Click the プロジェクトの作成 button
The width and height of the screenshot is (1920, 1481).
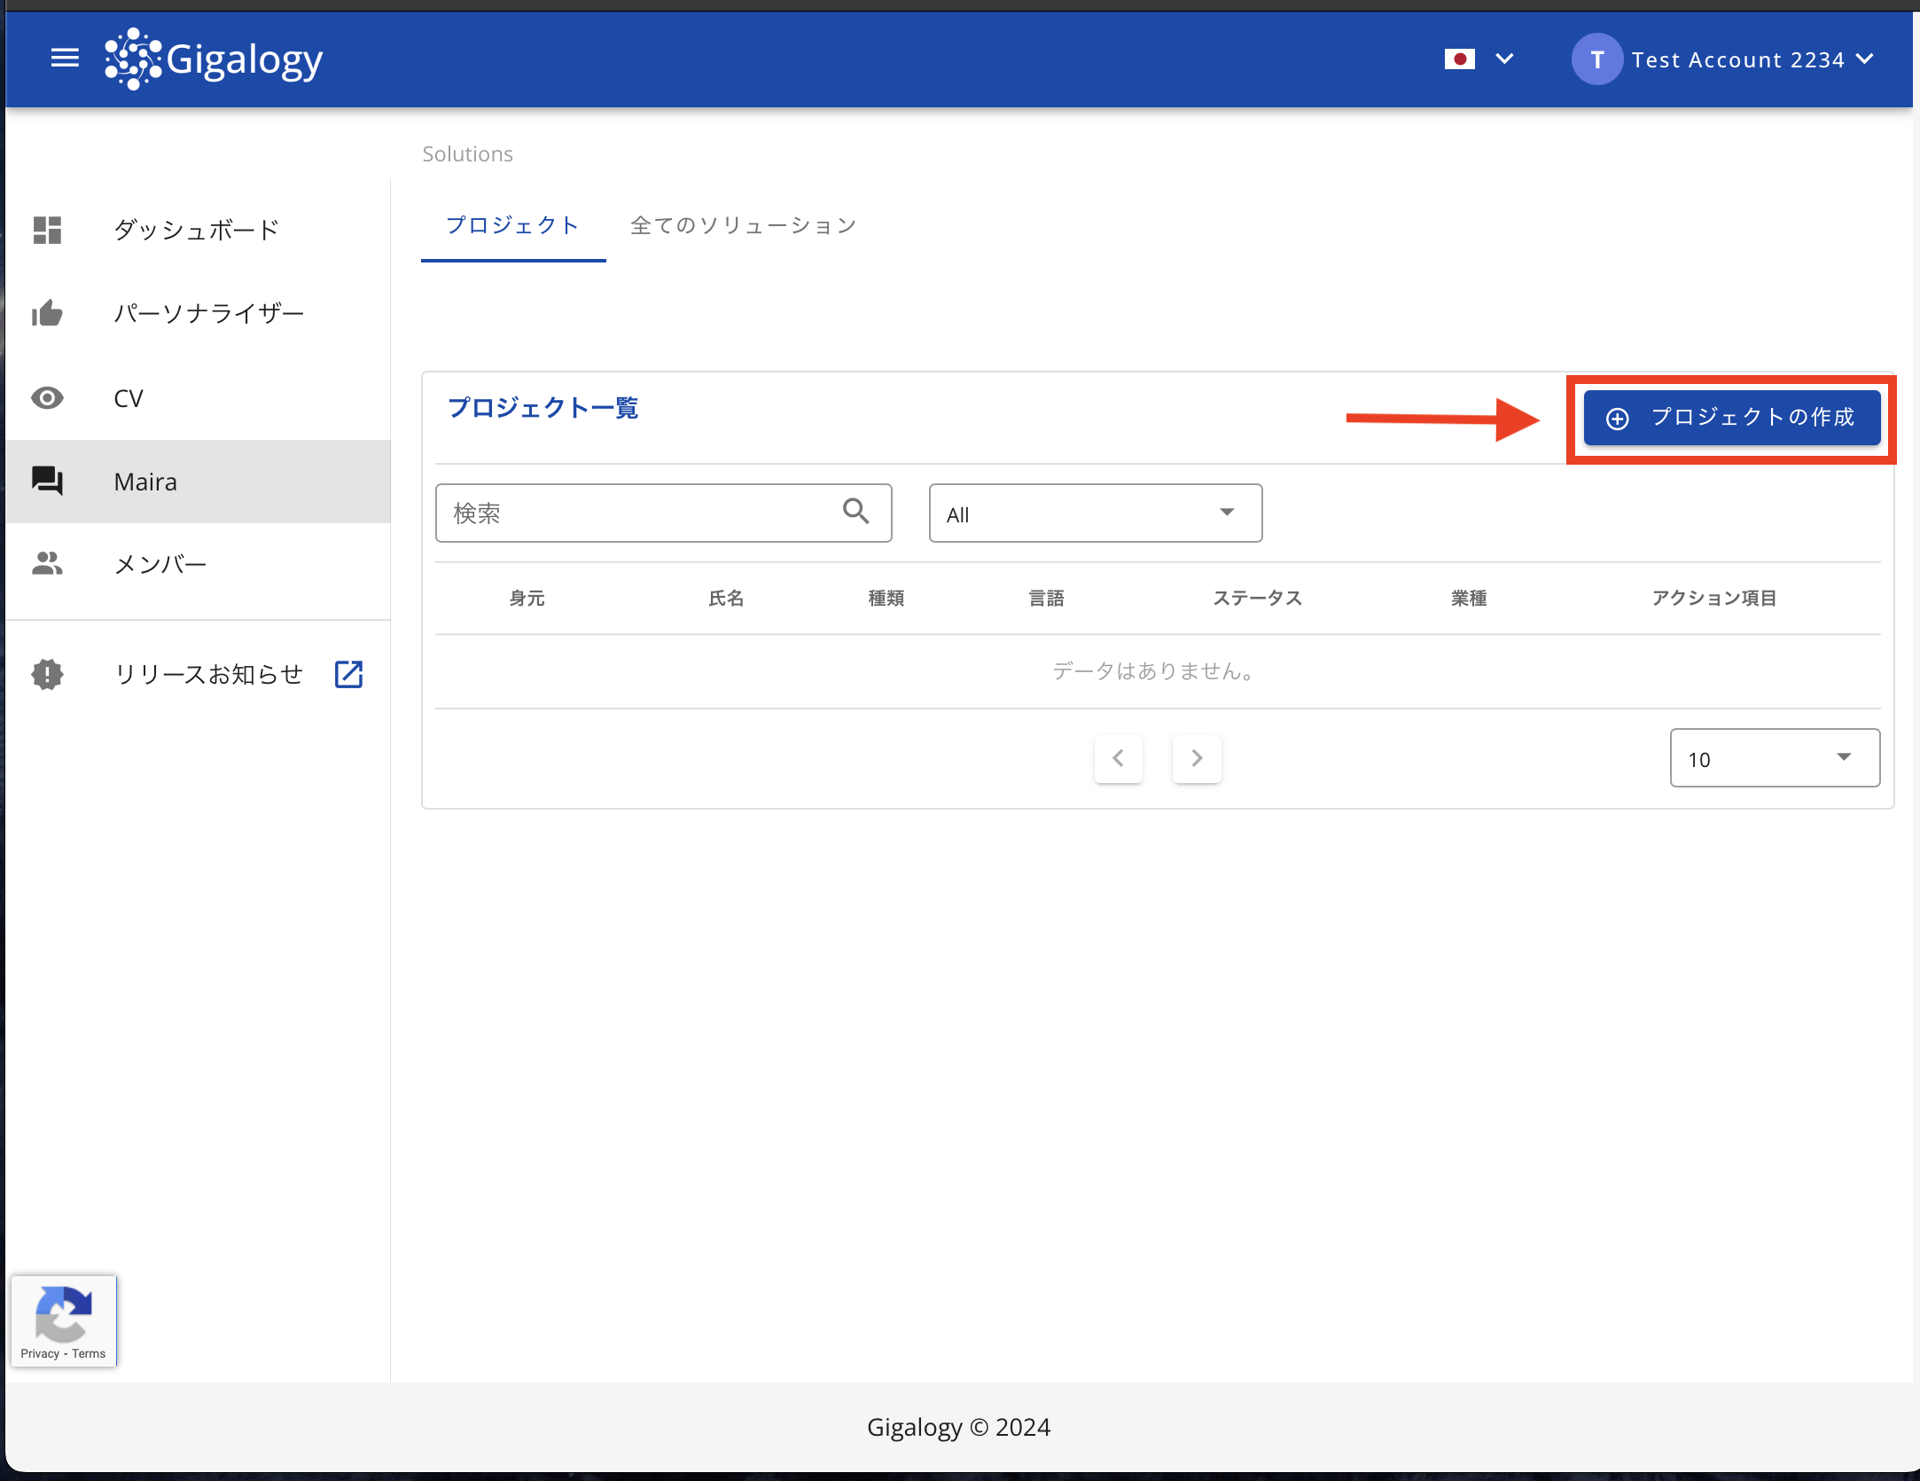1731,418
